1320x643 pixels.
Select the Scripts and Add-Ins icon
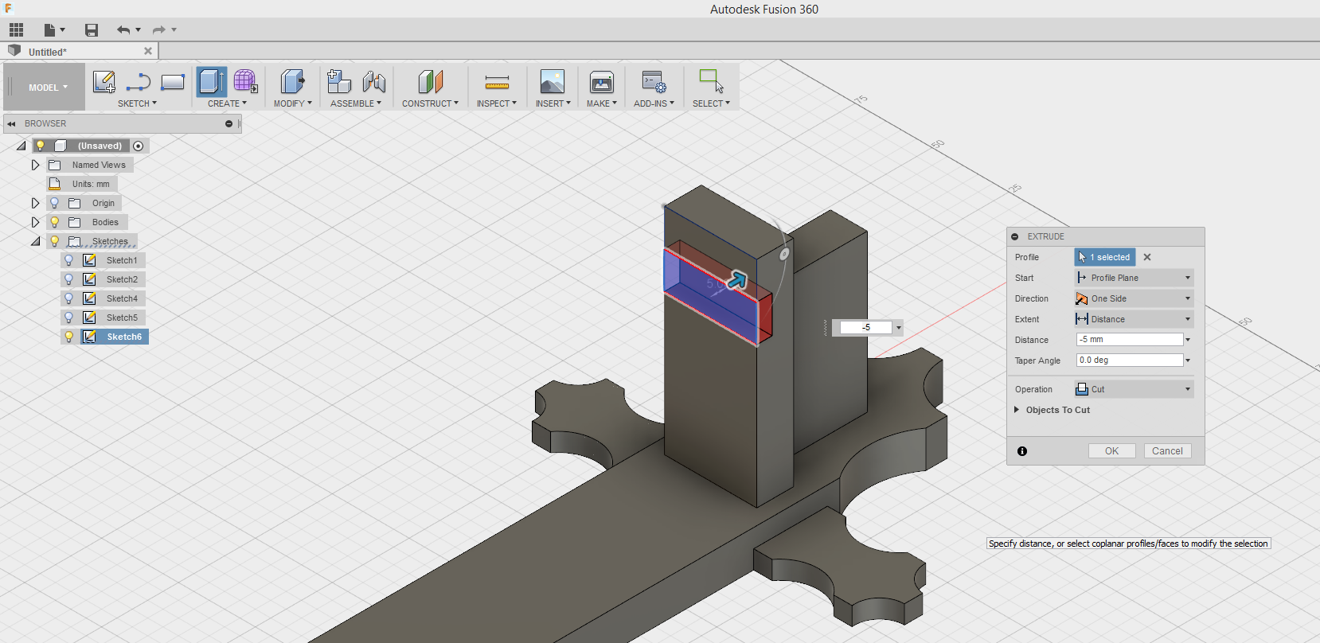[654, 81]
